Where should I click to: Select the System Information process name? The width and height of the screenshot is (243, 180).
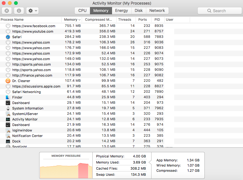[x=28, y=108]
